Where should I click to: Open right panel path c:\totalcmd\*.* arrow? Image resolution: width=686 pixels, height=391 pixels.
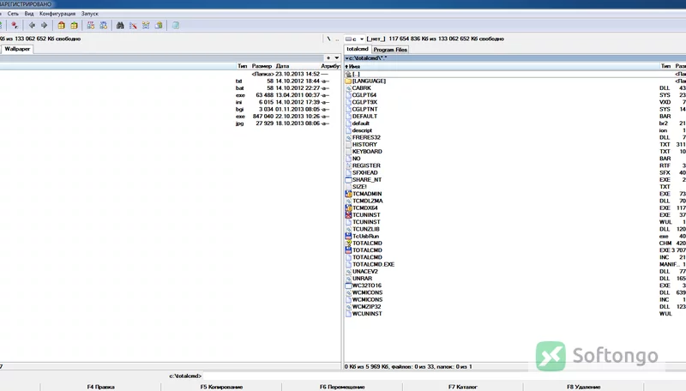click(x=347, y=58)
